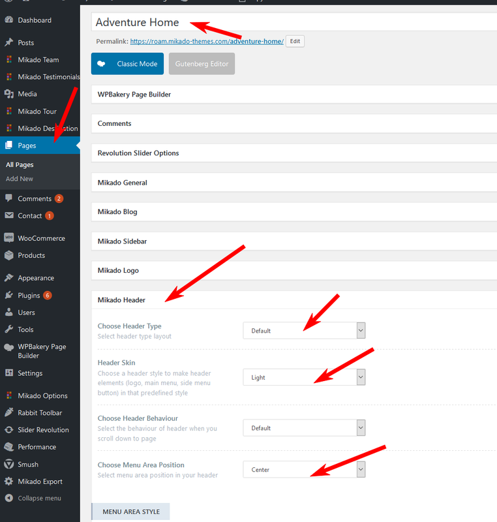
Task: Collapse the Mikado Header panel
Action: coord(294,300)
